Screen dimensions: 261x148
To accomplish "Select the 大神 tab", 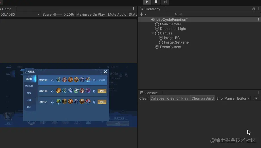I will pos(29,100).
